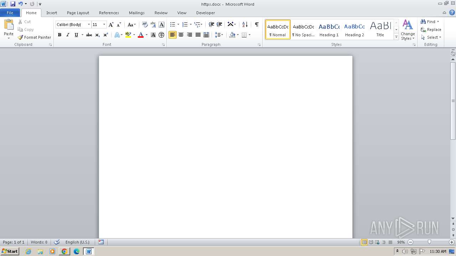Screen dimensions: 456x256
Task: Open the font name dropdown
Action: (x=89, y=25)
